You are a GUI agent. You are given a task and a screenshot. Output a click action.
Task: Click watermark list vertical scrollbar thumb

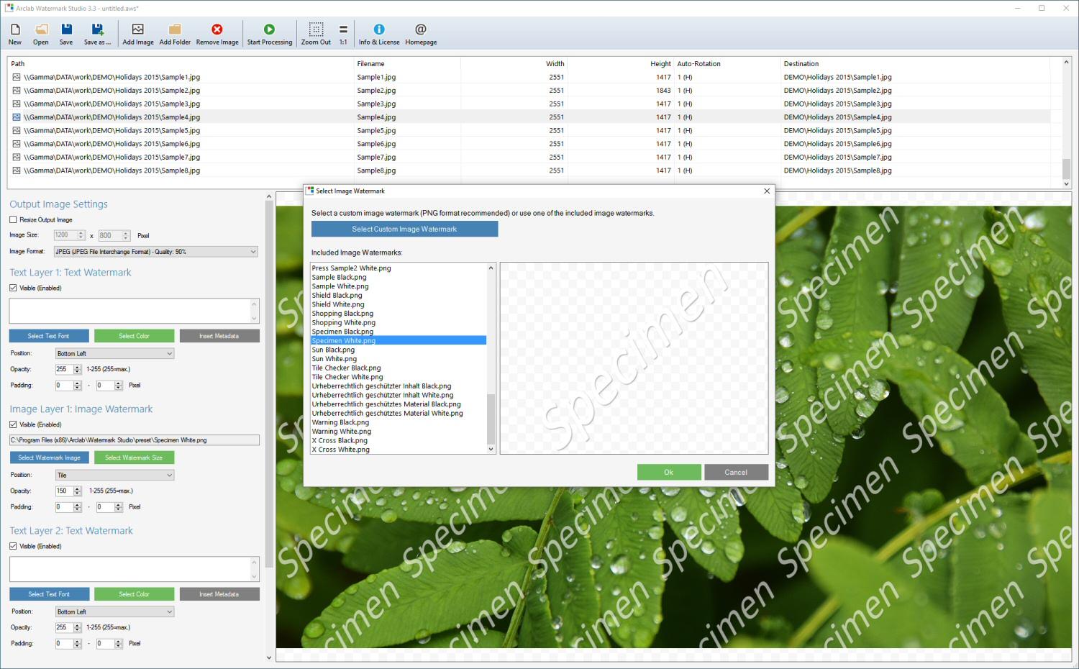tap(491, 419)
